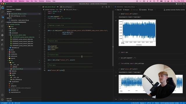Expand the OUTLINE section

click(23, 99)
